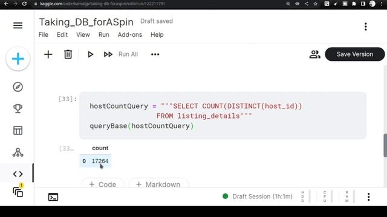The height and width of the screenshot is (217, 387).
Task: Click the Draft Session status
Action: pyautogui.click(x=258, y=197)
